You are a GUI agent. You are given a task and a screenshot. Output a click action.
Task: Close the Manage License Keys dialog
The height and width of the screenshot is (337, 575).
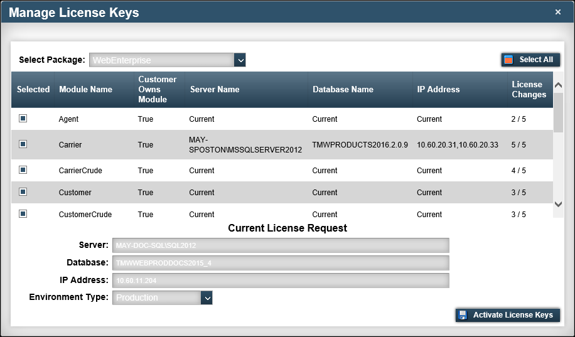click(x=558, y=12)
